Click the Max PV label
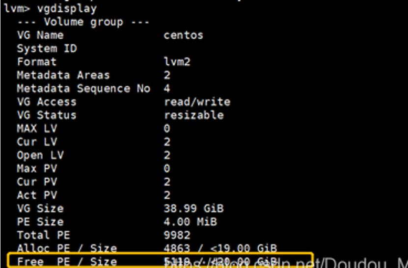The image size is (408, 268). point(37,168)
